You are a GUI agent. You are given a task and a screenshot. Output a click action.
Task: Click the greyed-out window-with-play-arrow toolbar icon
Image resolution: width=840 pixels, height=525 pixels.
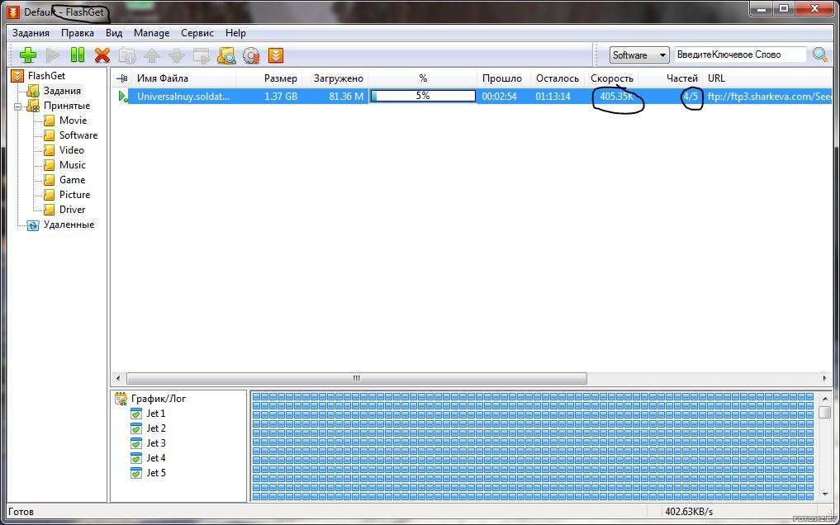pyautogui.click(x=202, y=55)
